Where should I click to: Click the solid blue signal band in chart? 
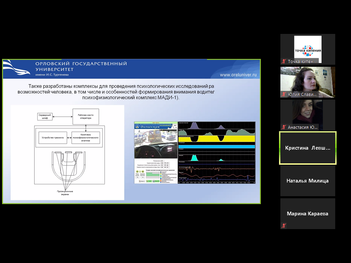click(x=217, y=147)
